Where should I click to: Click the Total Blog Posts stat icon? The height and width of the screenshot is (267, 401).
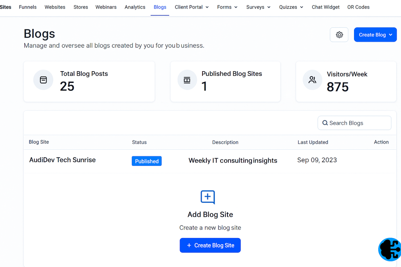point(43,79)
